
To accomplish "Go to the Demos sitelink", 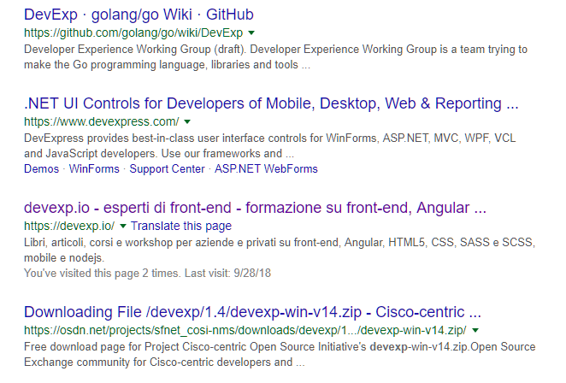I will coord(41,169).
